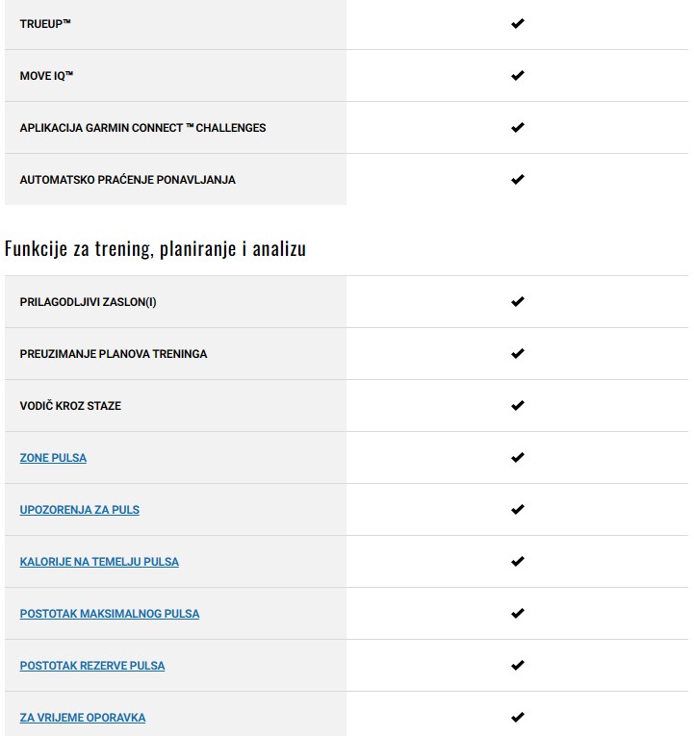694x736 pixels.
Task: Follow the Kalorije na temelju pulsa link
Action: [x=99, y=562]
